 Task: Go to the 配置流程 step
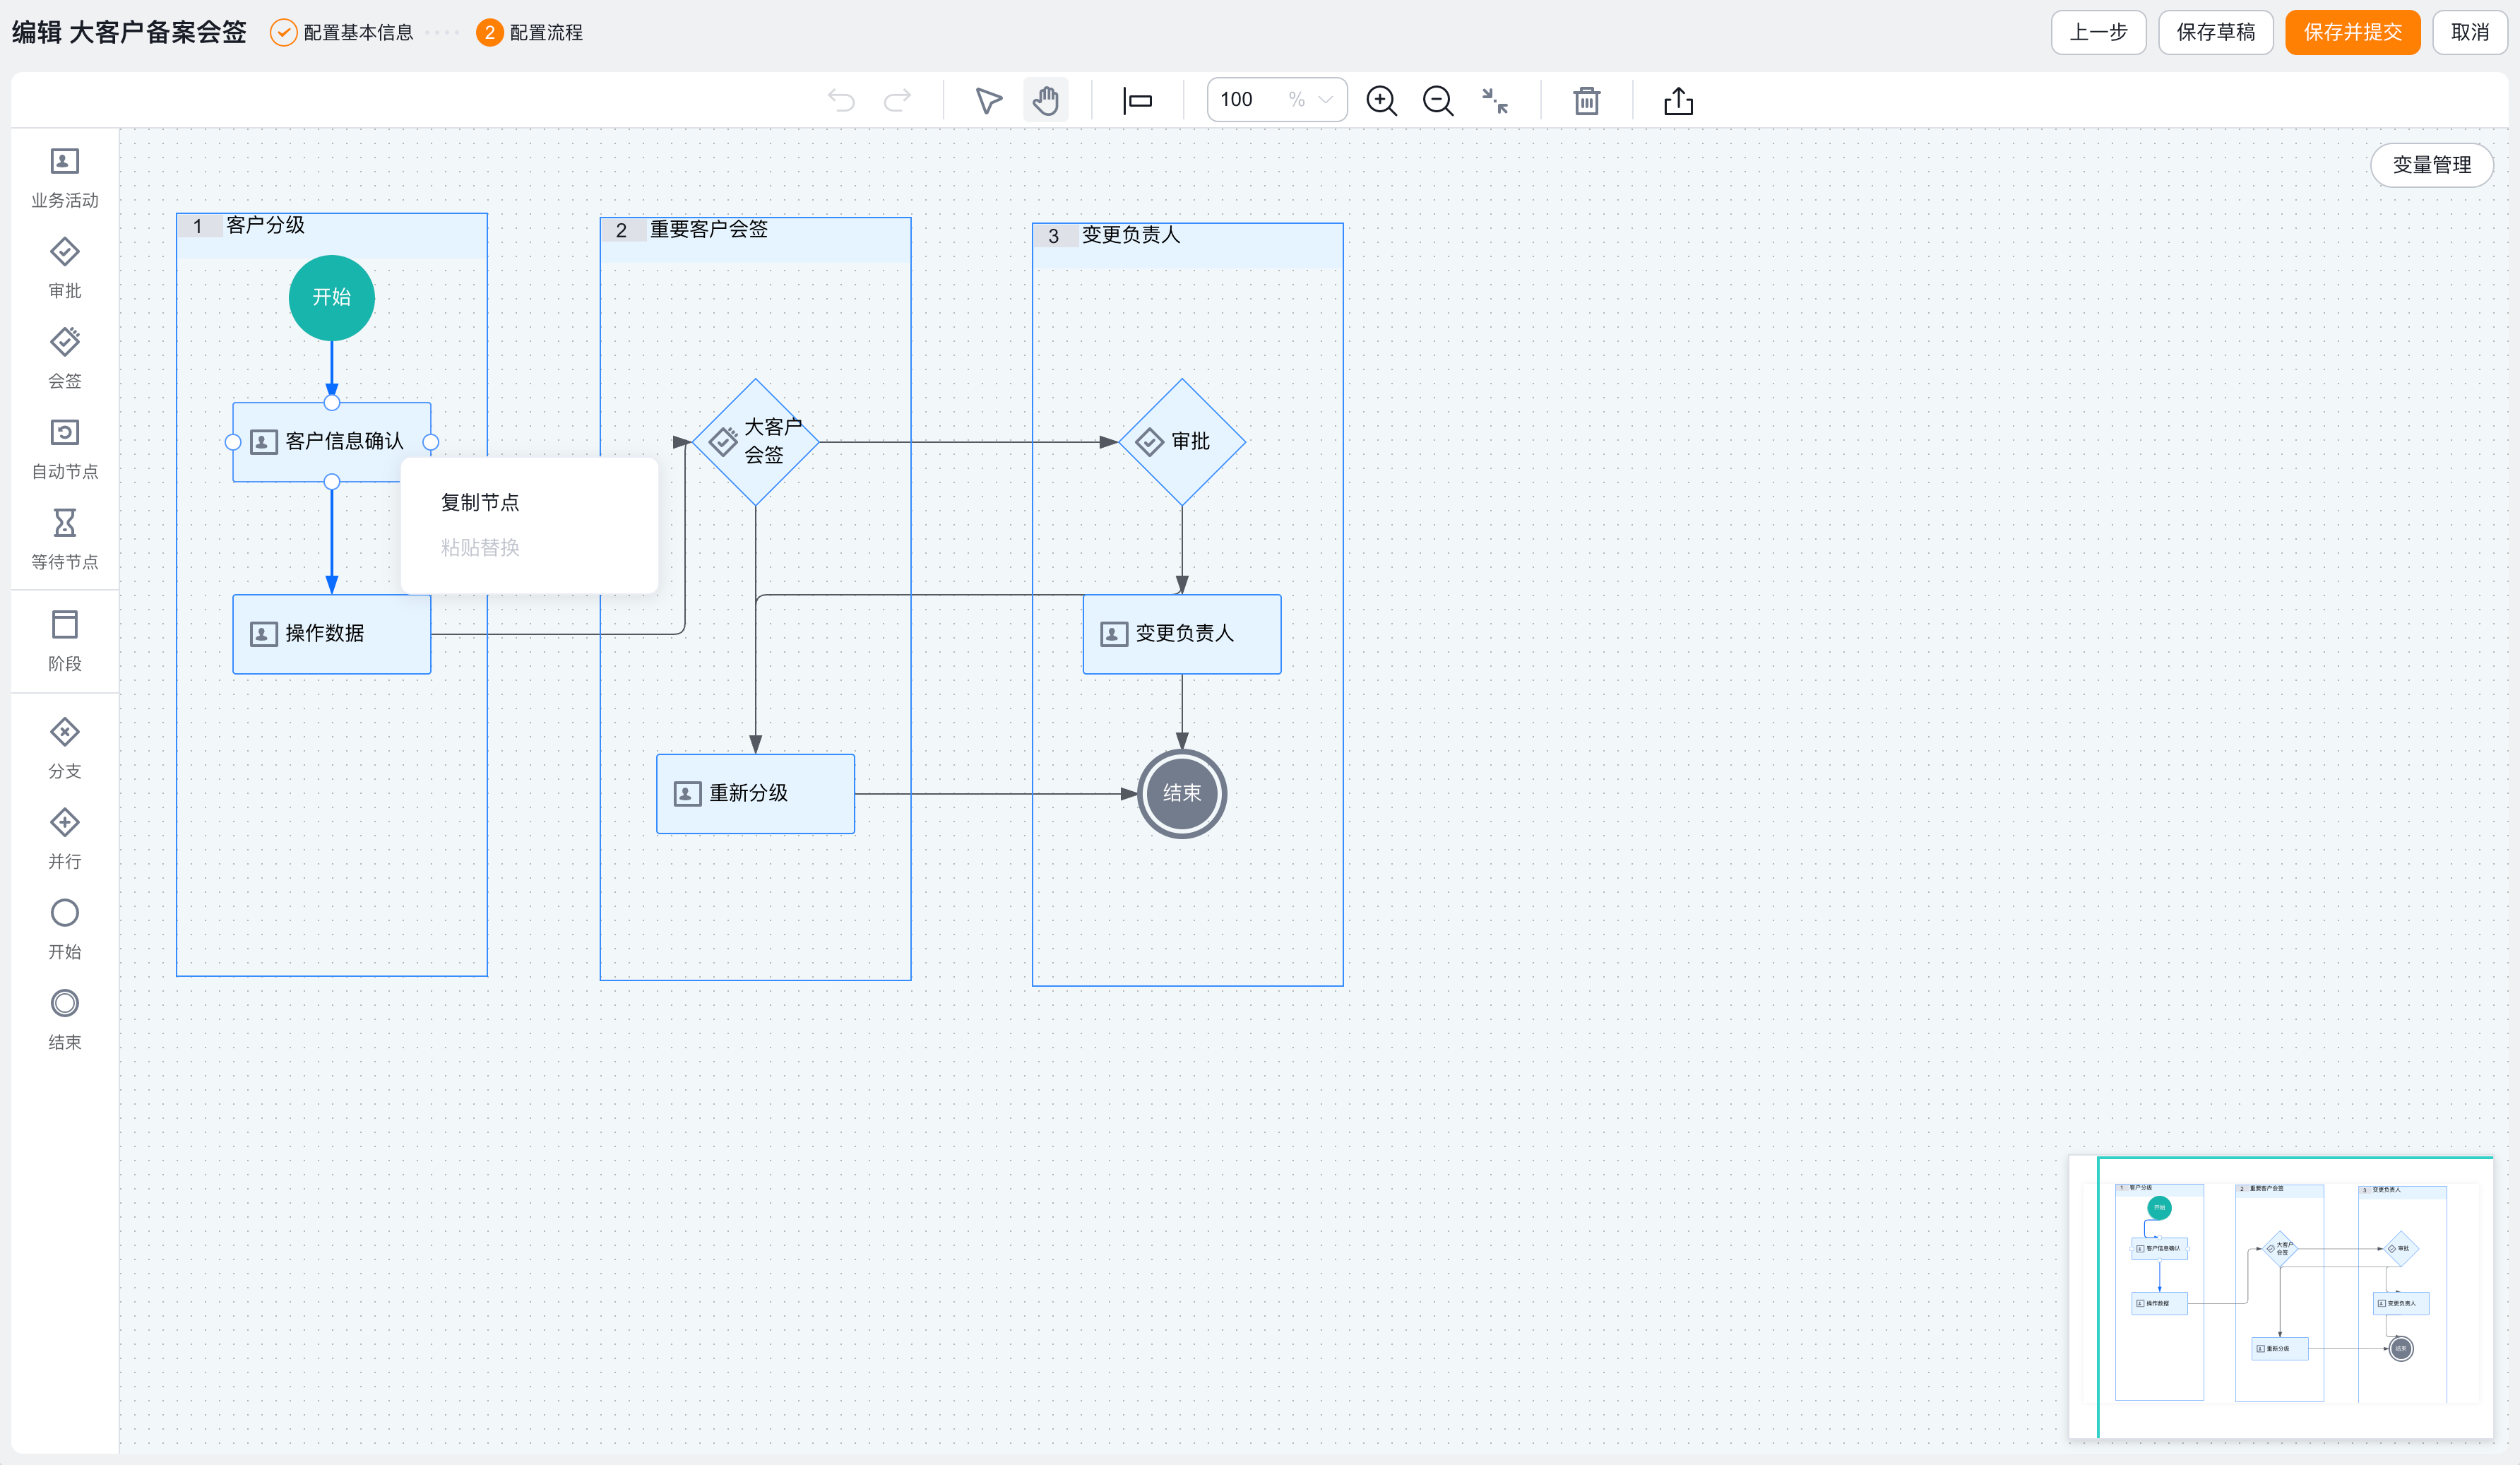[530, 33]
